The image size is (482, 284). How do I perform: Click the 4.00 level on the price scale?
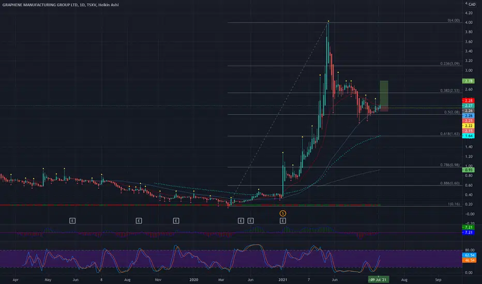[x=469, y=22]
